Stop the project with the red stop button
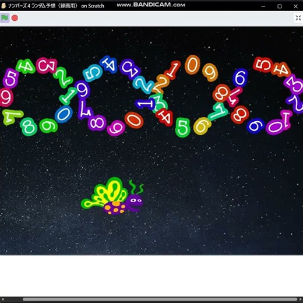The width and height of the screenshot is (303, 303). tap(15, 18)
